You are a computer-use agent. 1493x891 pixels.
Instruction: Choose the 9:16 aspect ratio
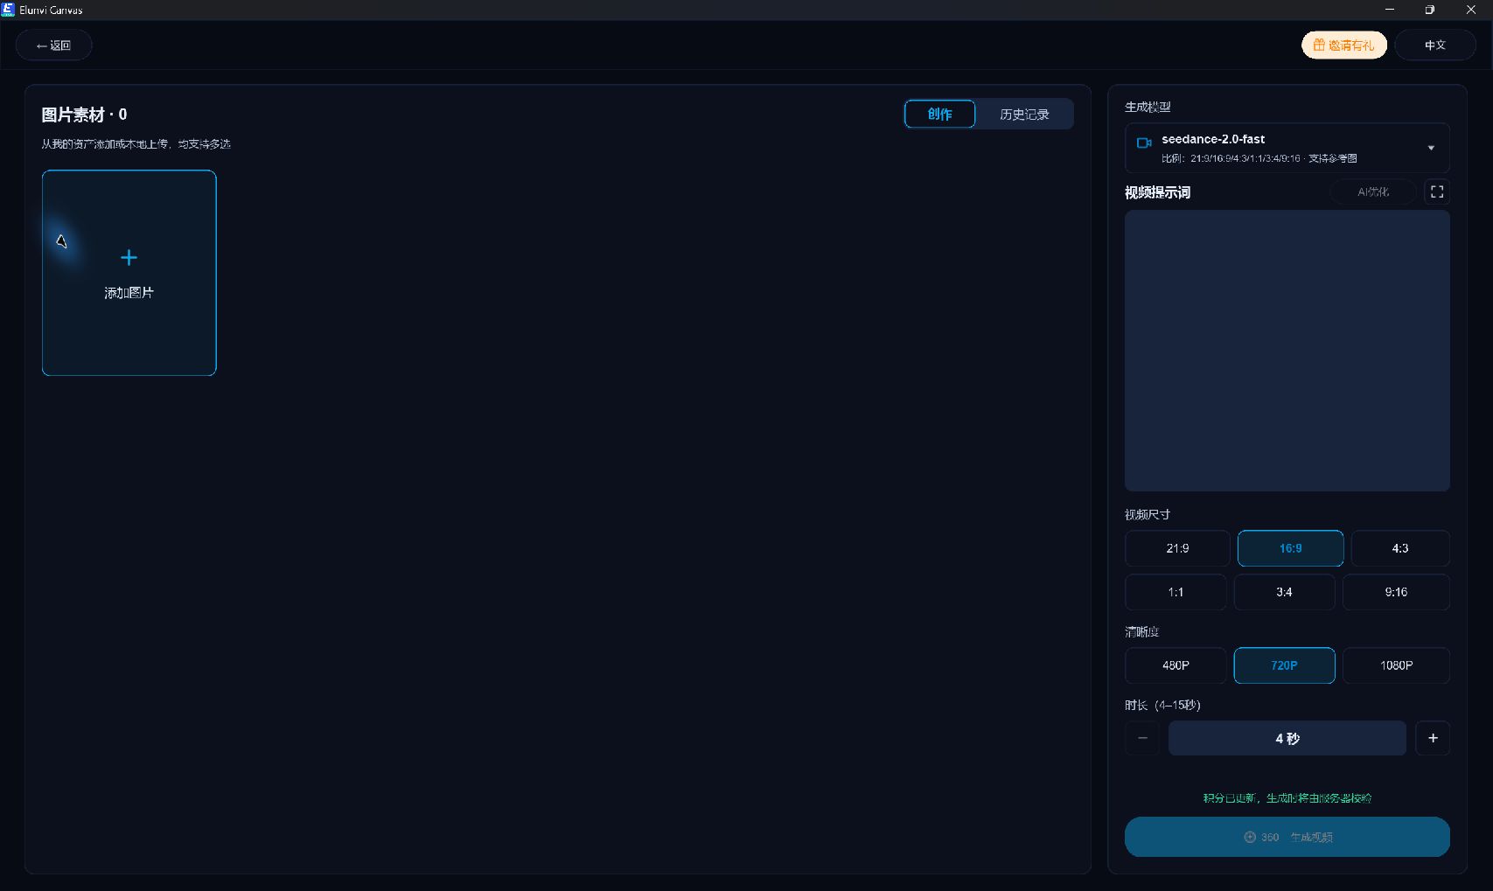(x=1396, y=592)
